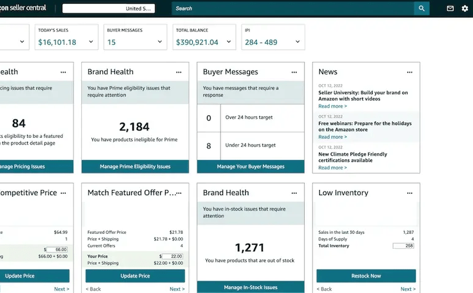The height and width of the screenshot is (293, 473).
Task: Expand the IPI summary tile
Action: coord(297,42)
